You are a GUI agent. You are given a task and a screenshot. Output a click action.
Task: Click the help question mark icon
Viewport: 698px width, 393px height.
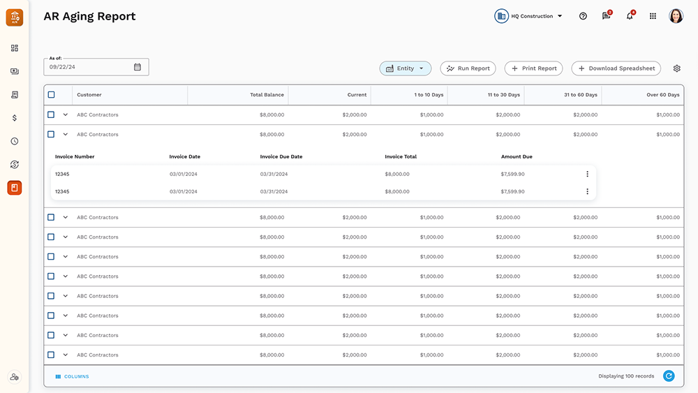pyautogui.click(x=583, y=16)
